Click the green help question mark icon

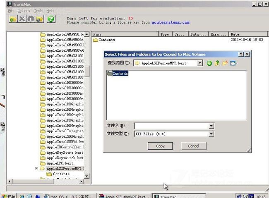coord(51,19)
